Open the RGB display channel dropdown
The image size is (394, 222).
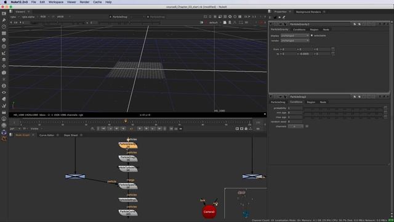[x=44, y=17]
